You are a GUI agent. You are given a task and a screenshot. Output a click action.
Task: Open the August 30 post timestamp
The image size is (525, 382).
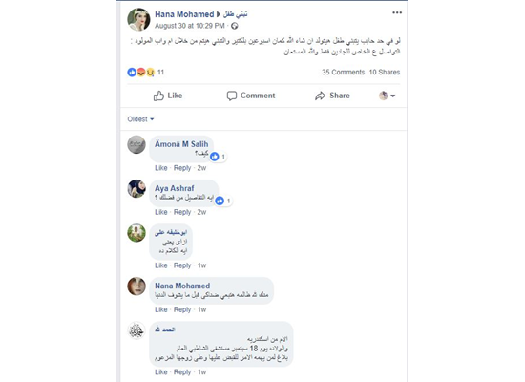[x=190, y=26]
